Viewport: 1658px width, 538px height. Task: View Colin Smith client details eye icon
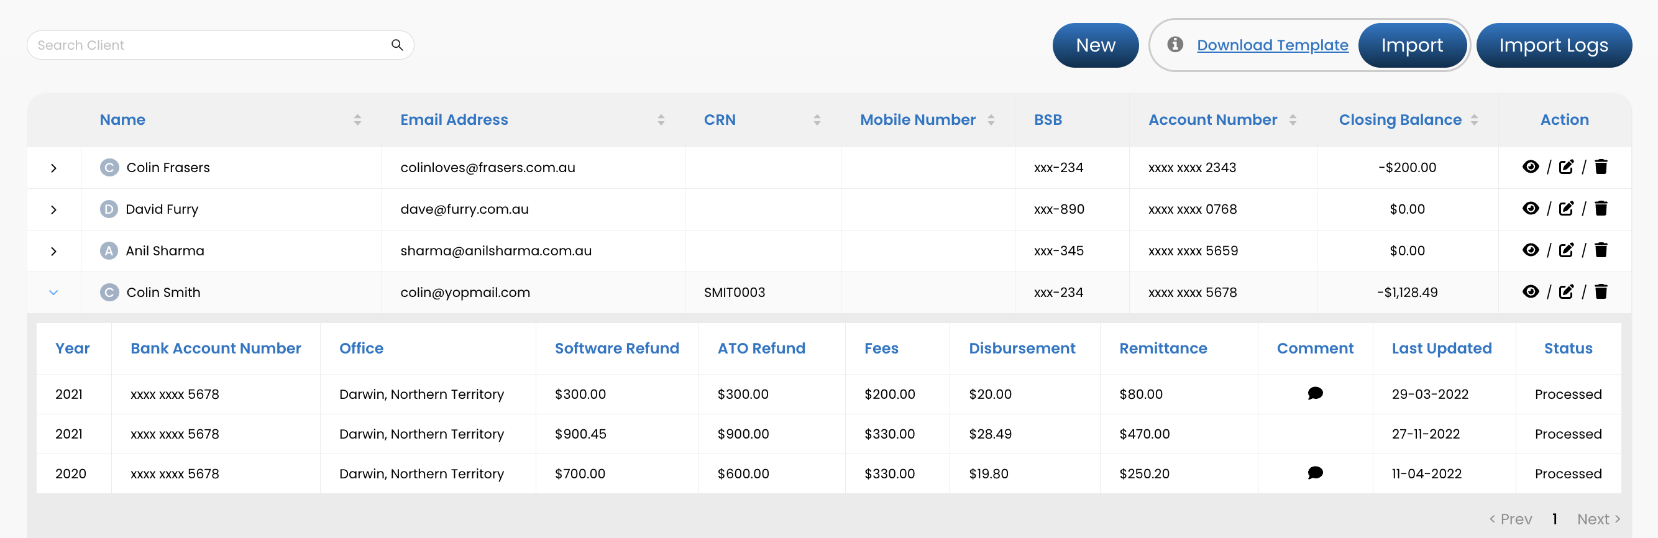point(1531,292)
